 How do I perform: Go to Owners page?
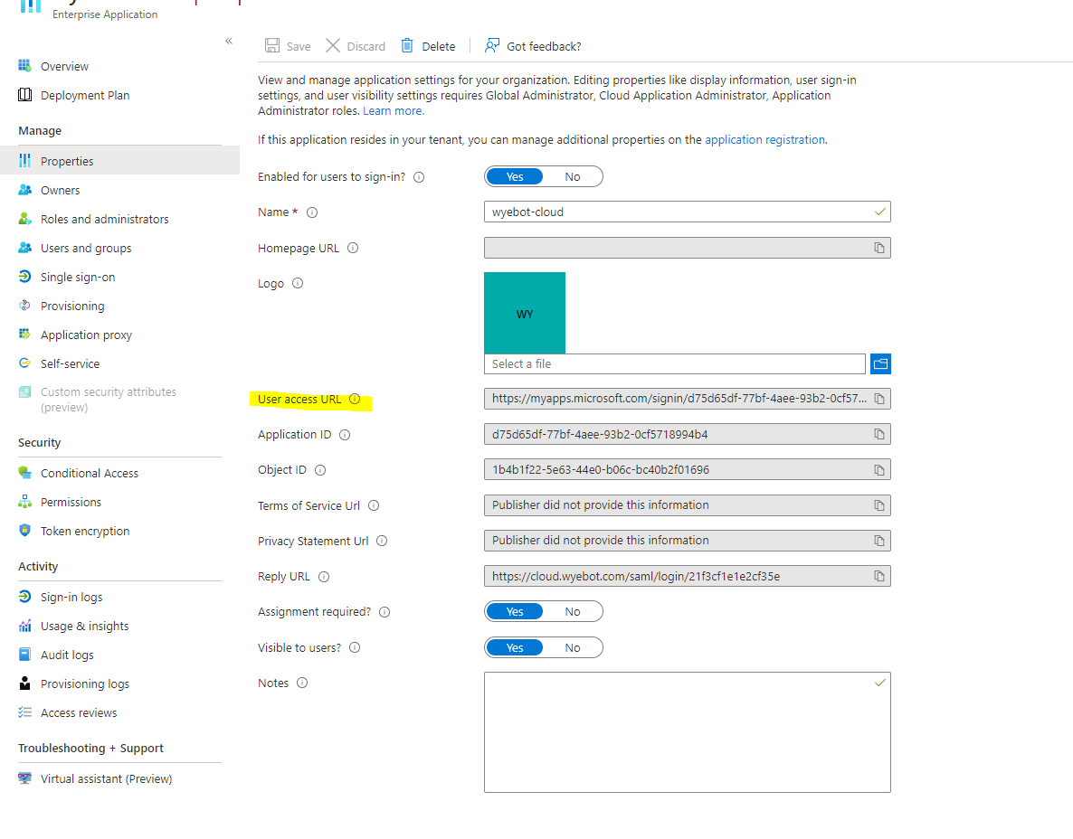(x=61, y=190)
